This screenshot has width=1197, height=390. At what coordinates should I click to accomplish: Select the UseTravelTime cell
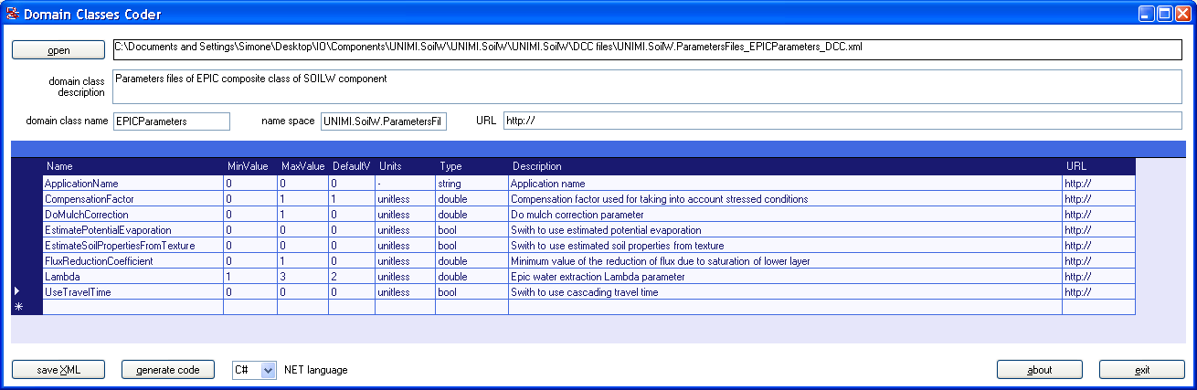coord(133,292)
